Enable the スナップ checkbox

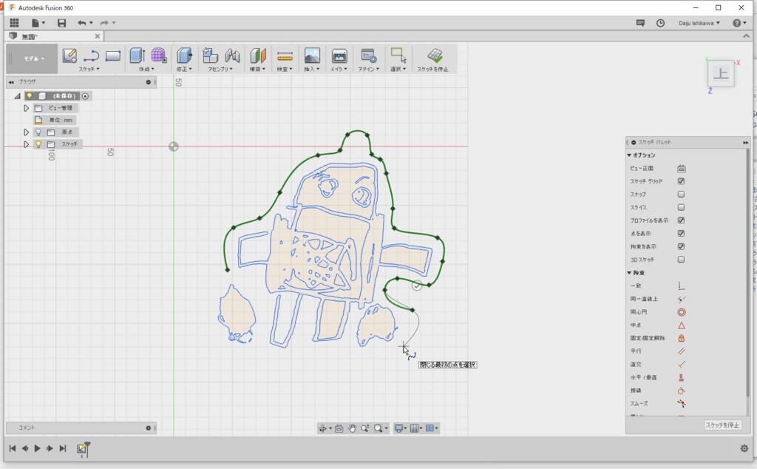[x=681, y=194]
